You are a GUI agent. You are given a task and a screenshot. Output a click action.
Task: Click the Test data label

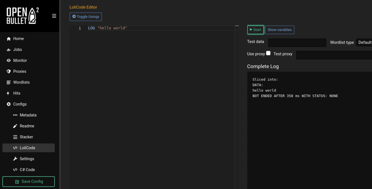tap(256, 42)
